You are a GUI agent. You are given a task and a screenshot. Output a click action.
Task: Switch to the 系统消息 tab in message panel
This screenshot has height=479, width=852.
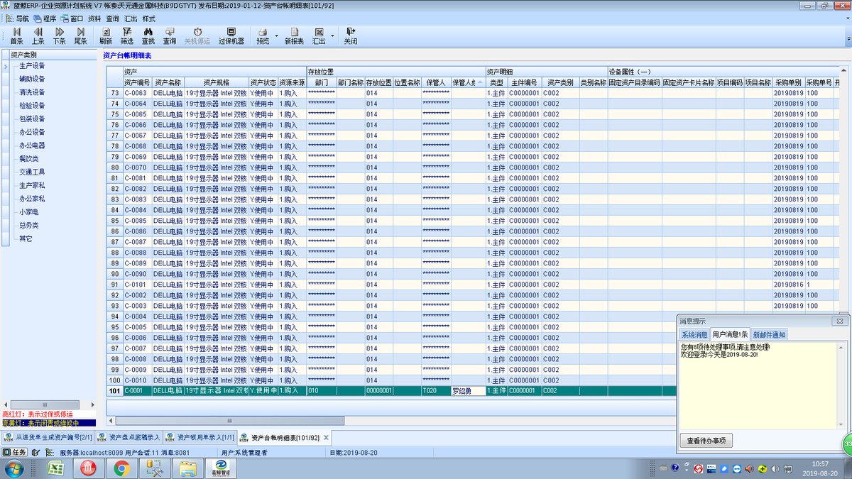(x=694, y=334)
